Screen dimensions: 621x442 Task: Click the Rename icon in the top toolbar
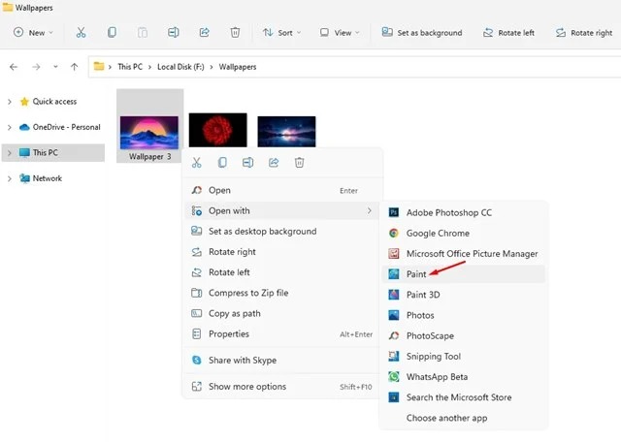point(173,32)
